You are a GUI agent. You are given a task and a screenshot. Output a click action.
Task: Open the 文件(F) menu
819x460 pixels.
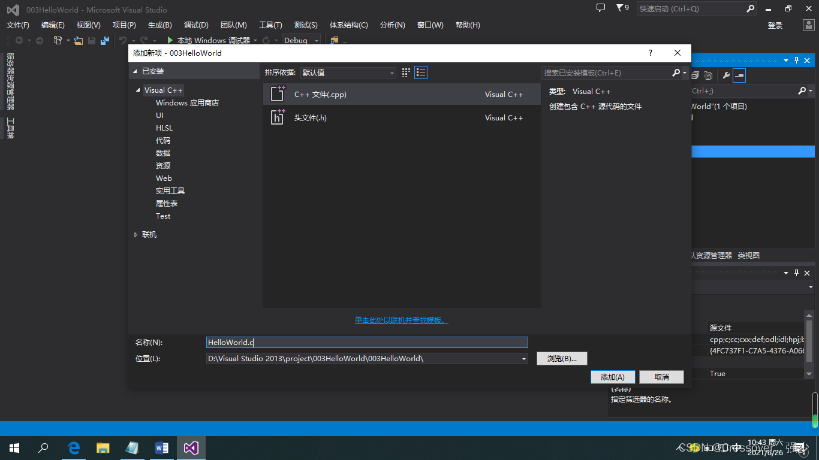pos(18,25)
